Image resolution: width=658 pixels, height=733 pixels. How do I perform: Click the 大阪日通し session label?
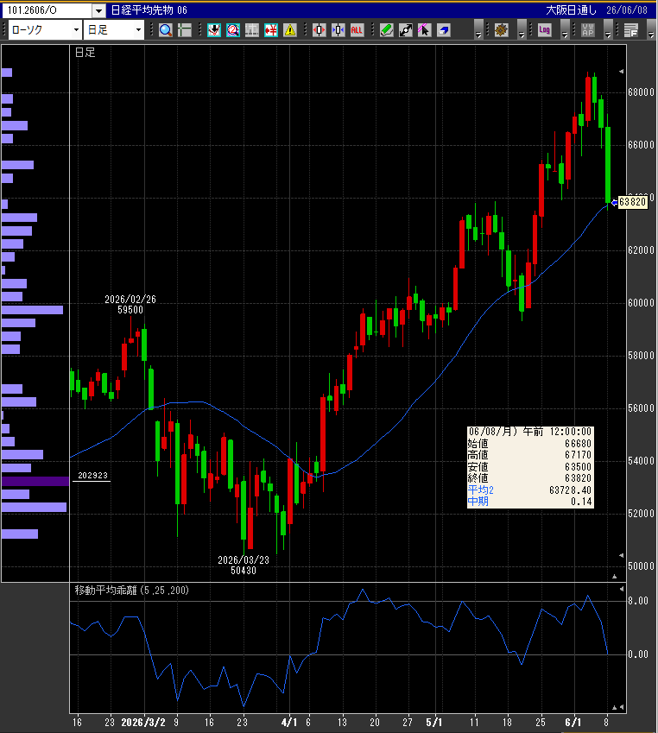[x=571, y=10]
